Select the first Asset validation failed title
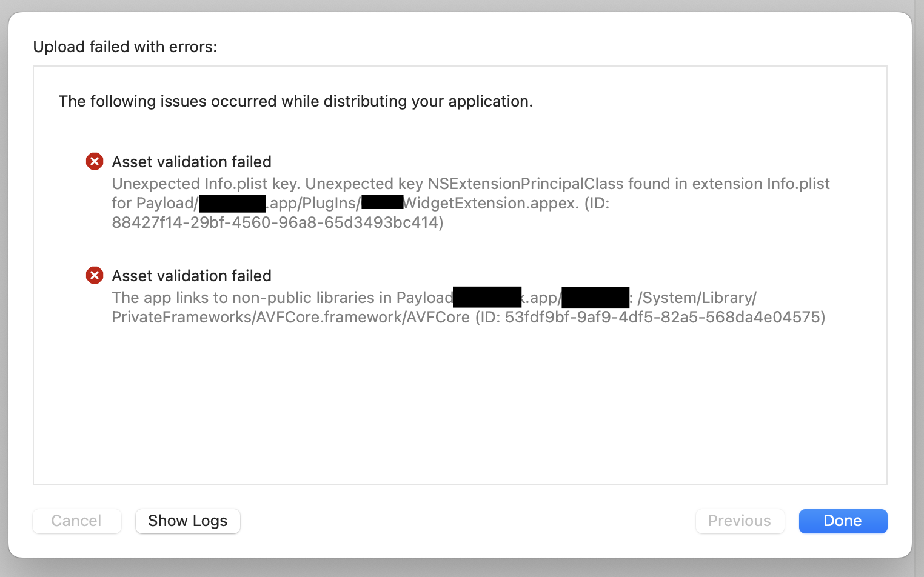This screenshot has width=924, height=577. click(x=192, y=162)
